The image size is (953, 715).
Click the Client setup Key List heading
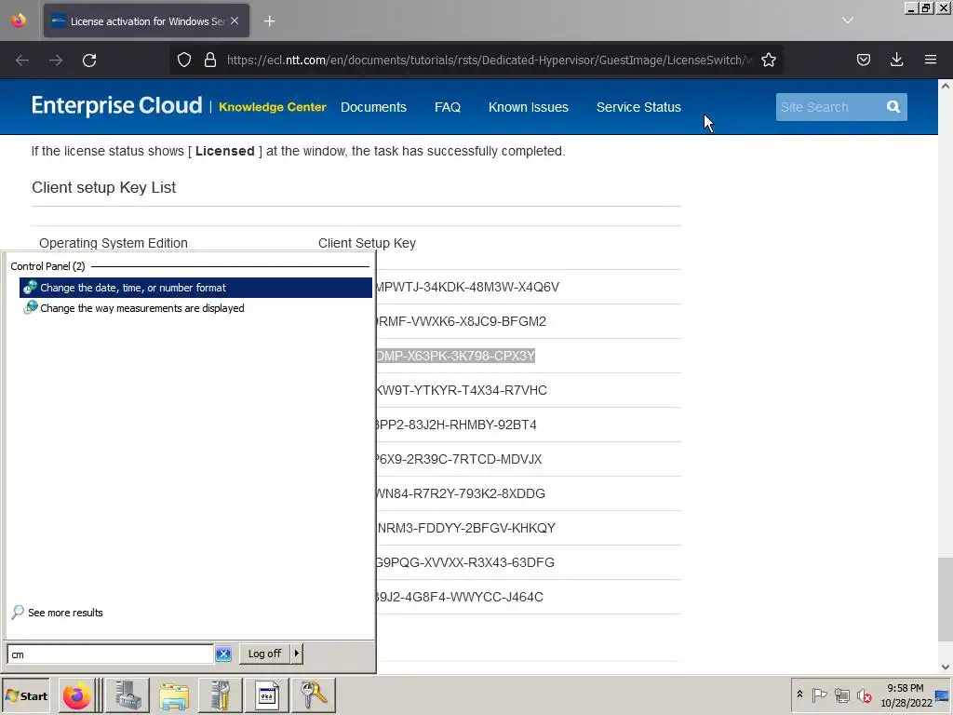pos(104,187)
